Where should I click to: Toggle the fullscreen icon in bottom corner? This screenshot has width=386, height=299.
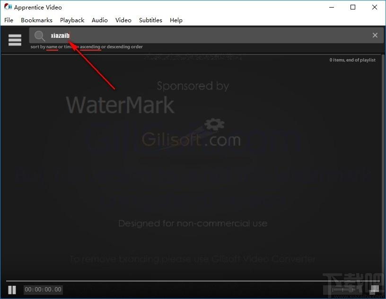pyautogui.click(x=375, y=290)
